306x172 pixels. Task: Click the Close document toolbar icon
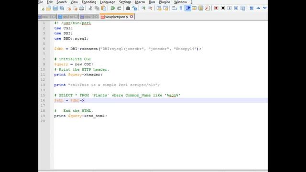68,8
